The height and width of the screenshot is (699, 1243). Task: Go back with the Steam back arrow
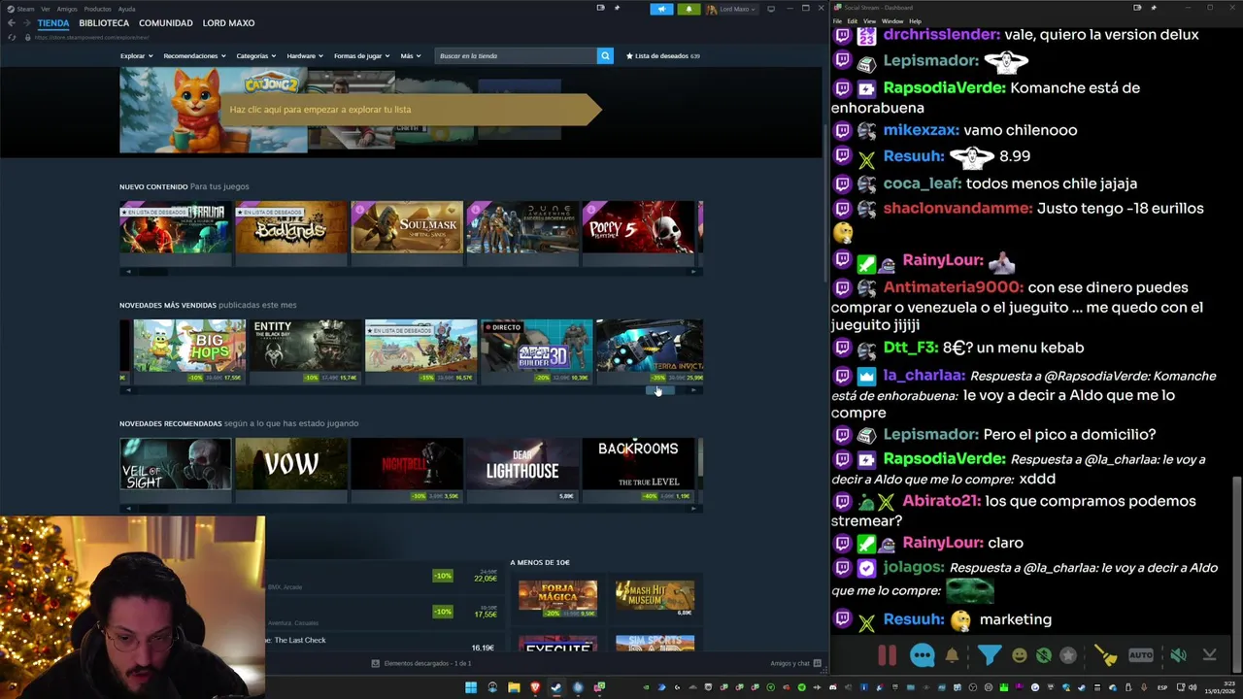point(12,22)
